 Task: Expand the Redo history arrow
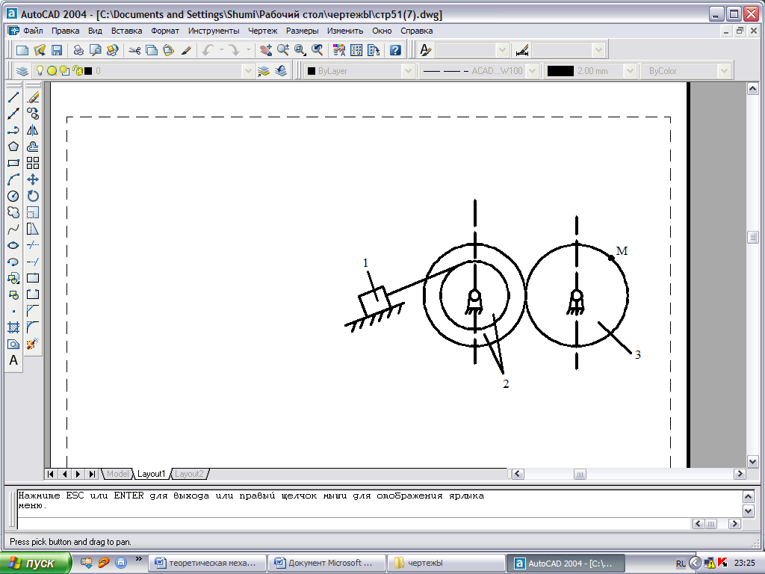tap(248, 50)
